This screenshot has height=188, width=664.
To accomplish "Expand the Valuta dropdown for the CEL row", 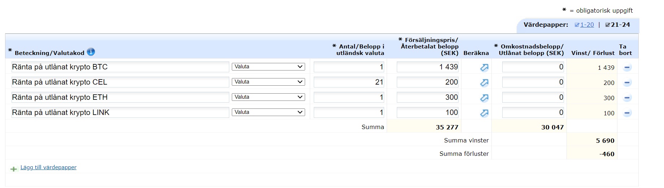I will pyautogui.click(x=268, y=82).
